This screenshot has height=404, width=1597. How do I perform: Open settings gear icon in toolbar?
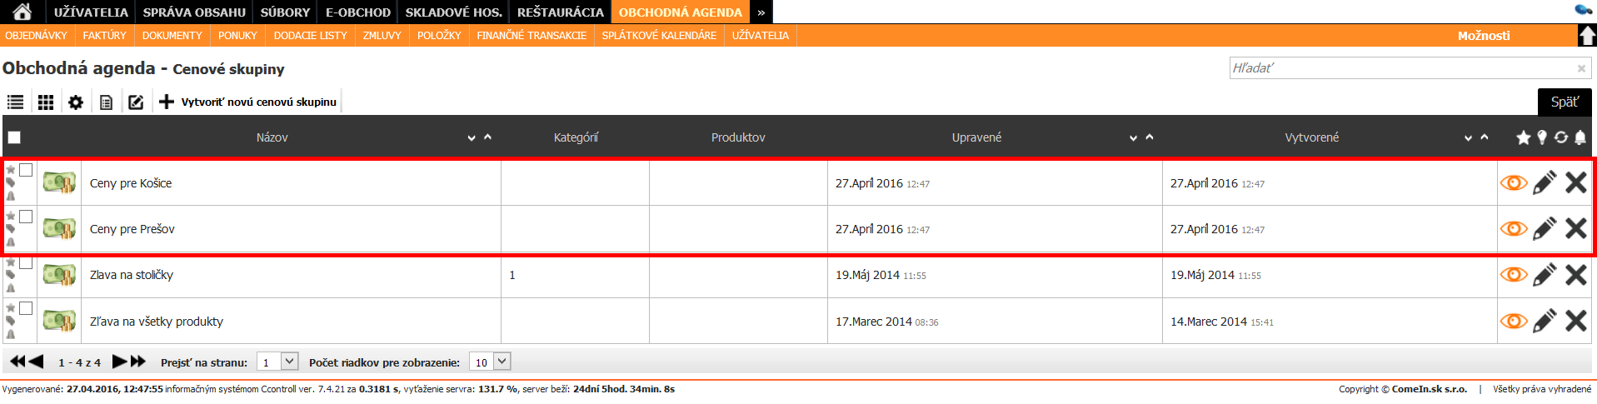(x=76, y=102)
